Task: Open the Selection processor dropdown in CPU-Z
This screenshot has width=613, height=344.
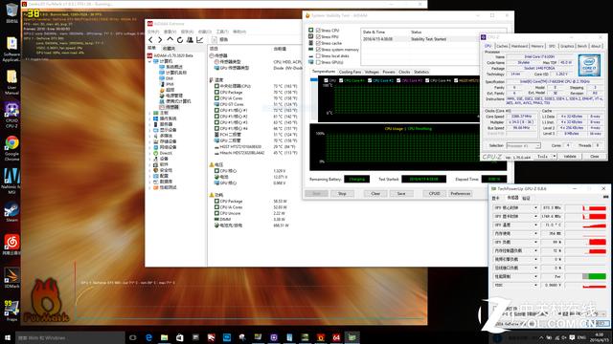Action: [524, 145]
